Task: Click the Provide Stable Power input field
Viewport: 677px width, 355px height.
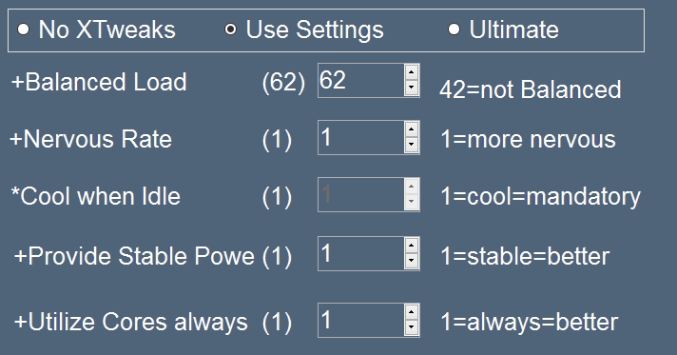Action: tap(361, 253)
